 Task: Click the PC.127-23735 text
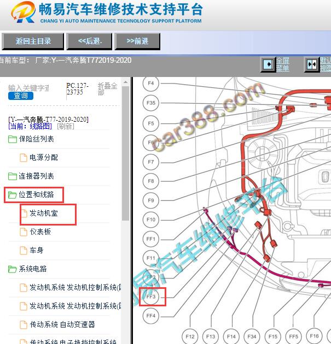[77, 88]
